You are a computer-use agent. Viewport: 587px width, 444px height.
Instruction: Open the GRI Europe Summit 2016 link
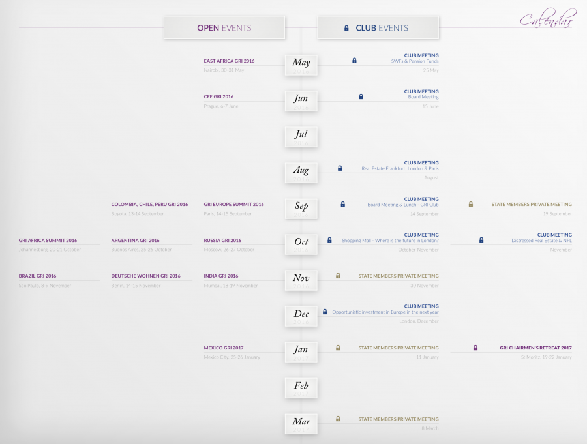coord(233,205)
